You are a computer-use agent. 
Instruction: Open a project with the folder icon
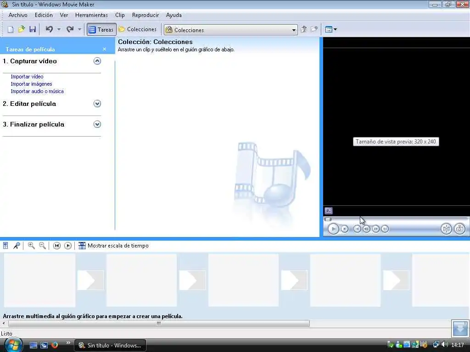[21, 29]
